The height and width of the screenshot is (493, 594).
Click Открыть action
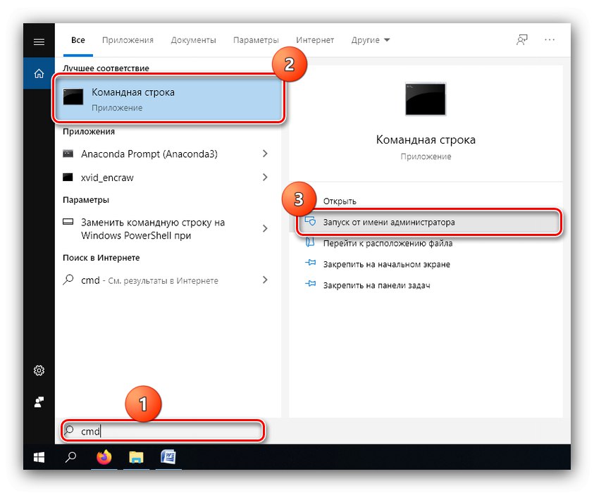[340, 201]
